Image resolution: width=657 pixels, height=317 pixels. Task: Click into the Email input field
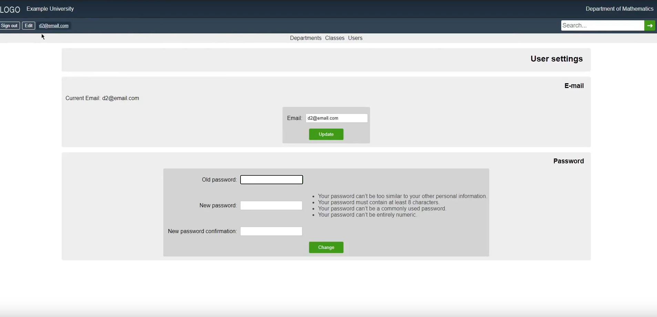coord(337,118)
